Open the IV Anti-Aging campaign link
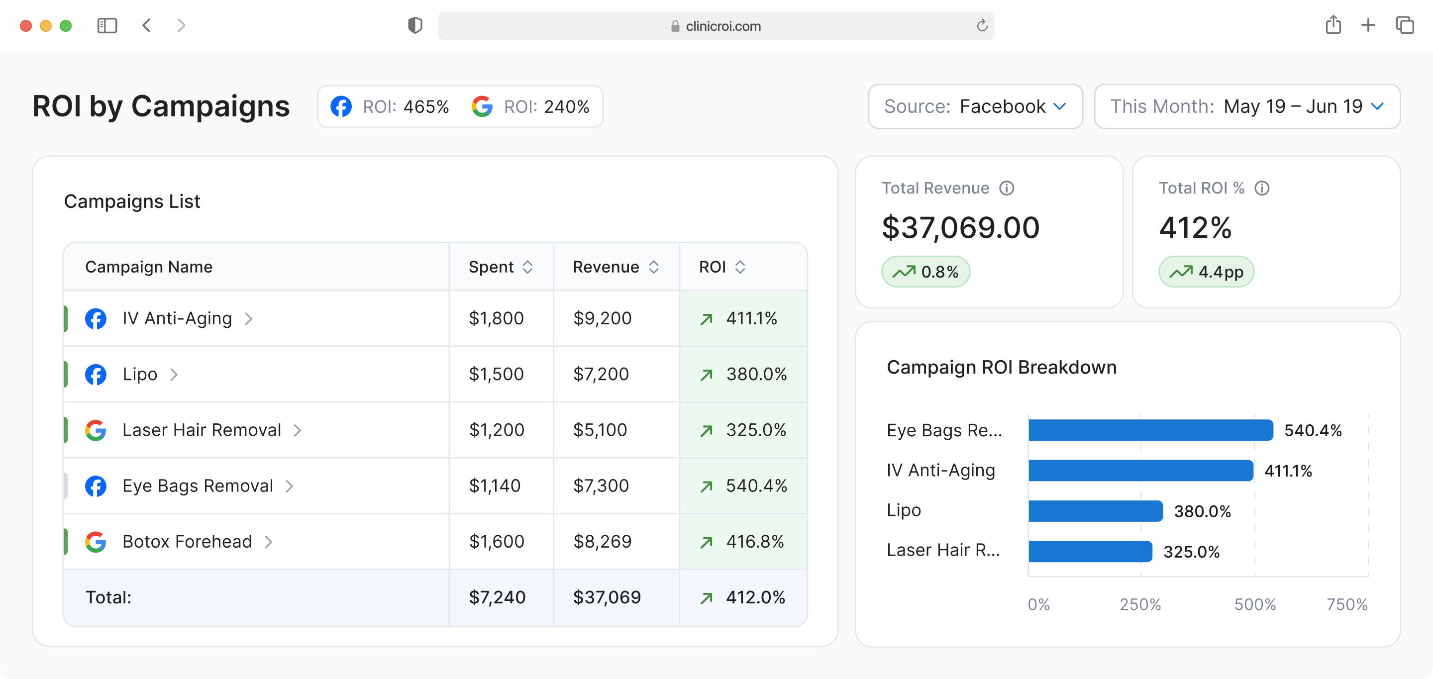1433x679 pixels. click(x=177, y=318)
